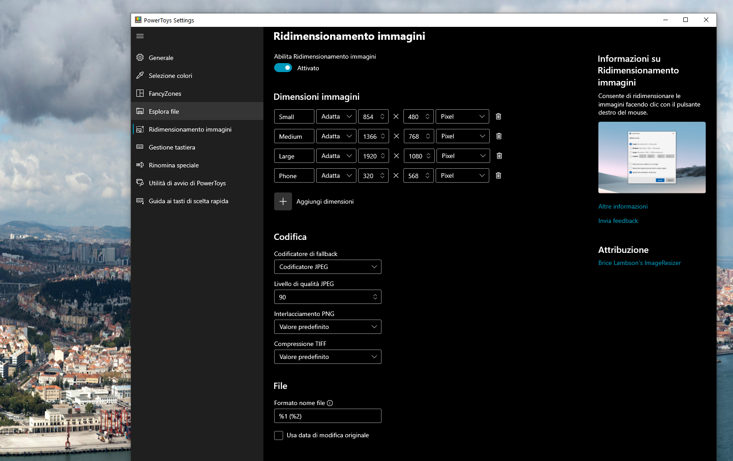Open the Invia feedback link
The height and width of the screenshot is (461, 733).
click(x=618, y=221)
